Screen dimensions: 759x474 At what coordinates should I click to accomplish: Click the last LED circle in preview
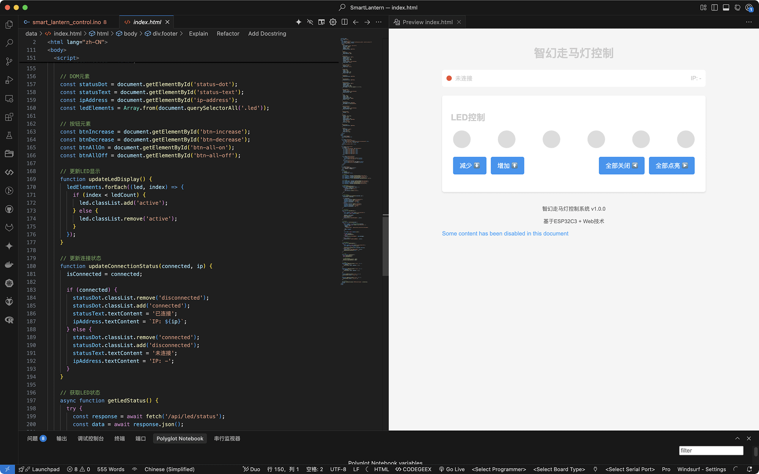pyautogui.click(x=686, y=139)
